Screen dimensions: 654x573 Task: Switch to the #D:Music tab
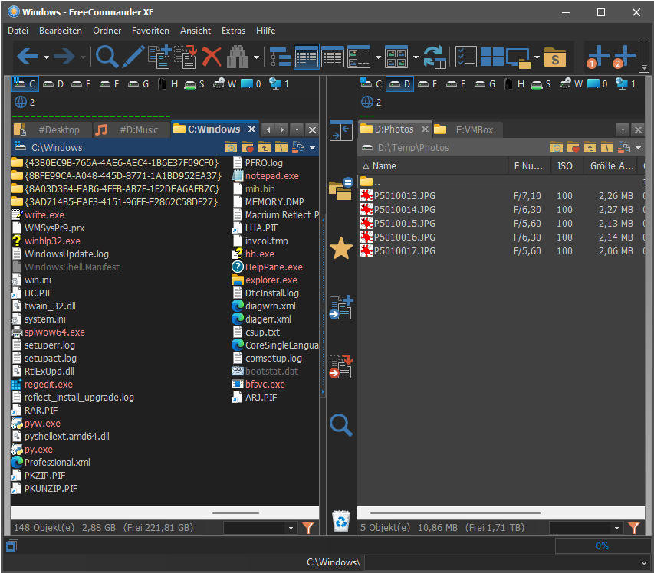(x=130, y=130)
